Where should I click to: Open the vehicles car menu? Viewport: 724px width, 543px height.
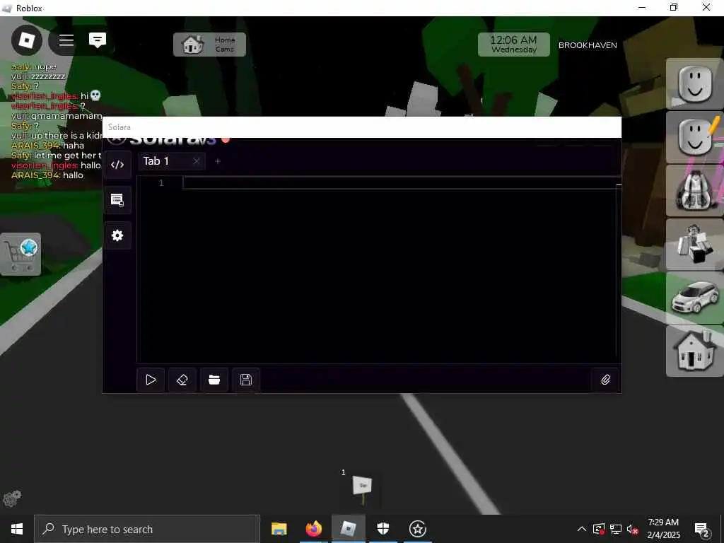[694, 298]
